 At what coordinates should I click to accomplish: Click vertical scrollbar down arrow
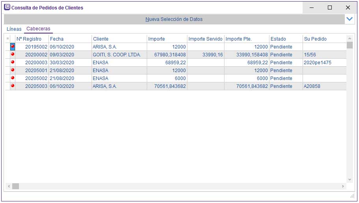click(x=349, y=179)
